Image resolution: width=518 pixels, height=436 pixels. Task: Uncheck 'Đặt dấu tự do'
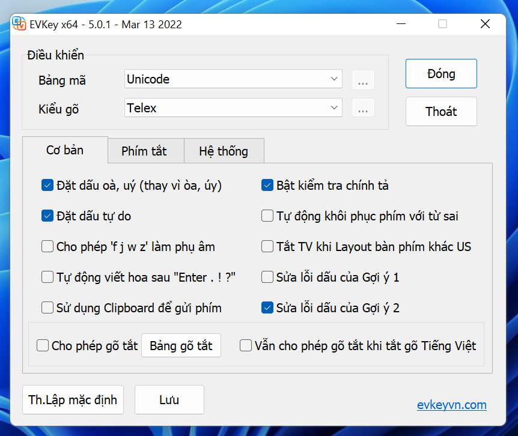[x=47, y=216]
